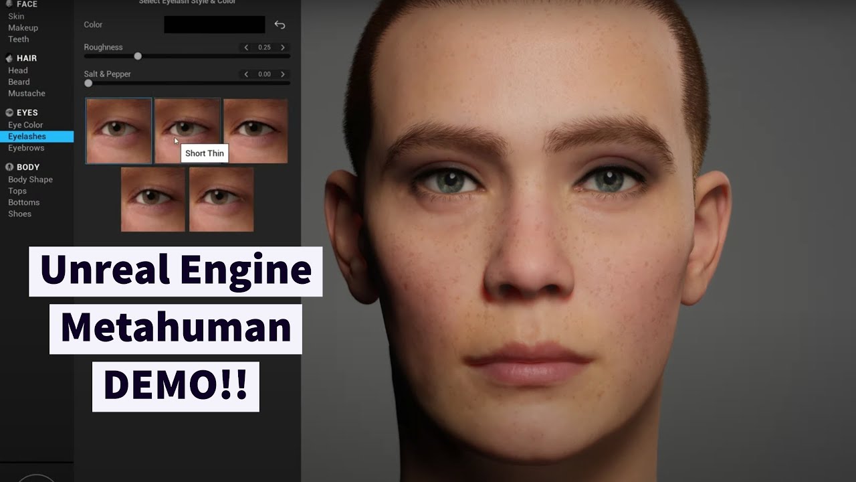Open Bottoms clothing options
Image resolution: width=856 pixels, height=482 pixels.
[x=24, y=202]
